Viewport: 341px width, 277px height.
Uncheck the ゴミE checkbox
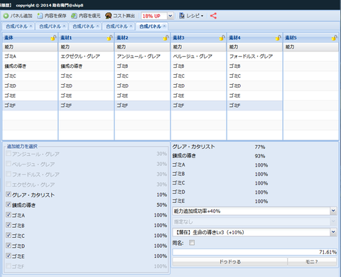[9, 256]
